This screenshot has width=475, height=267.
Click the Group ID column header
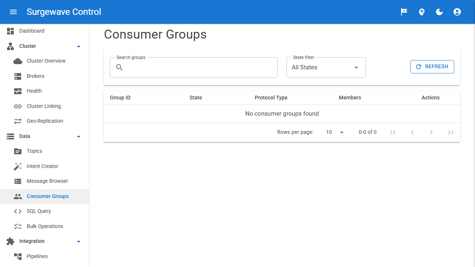[120, 98]
